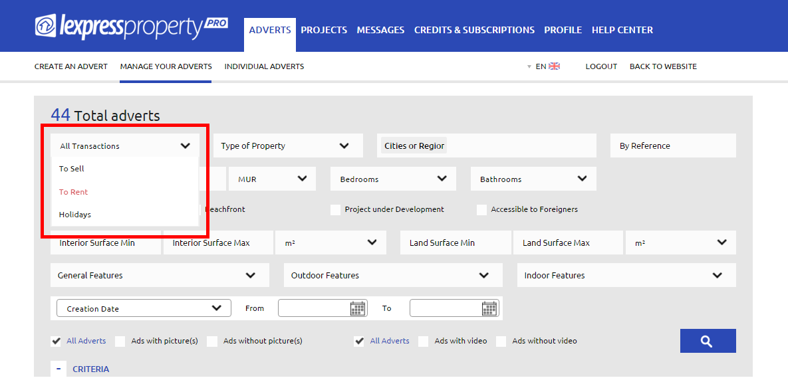Viewport: 788px width, 392px height.
Task: Open the Type of Property dropdown
Action: (288, 146)
